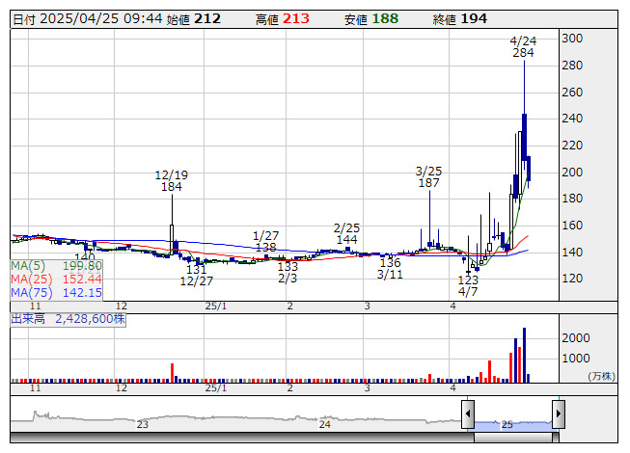Click the 24 year marker in navigator

325,424
